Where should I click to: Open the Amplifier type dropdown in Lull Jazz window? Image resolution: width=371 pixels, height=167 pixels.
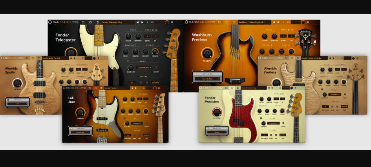coord(80,132)
